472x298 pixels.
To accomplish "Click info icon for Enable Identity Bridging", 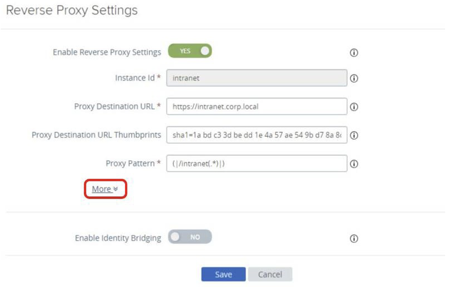I will click(x=354, y=238).
